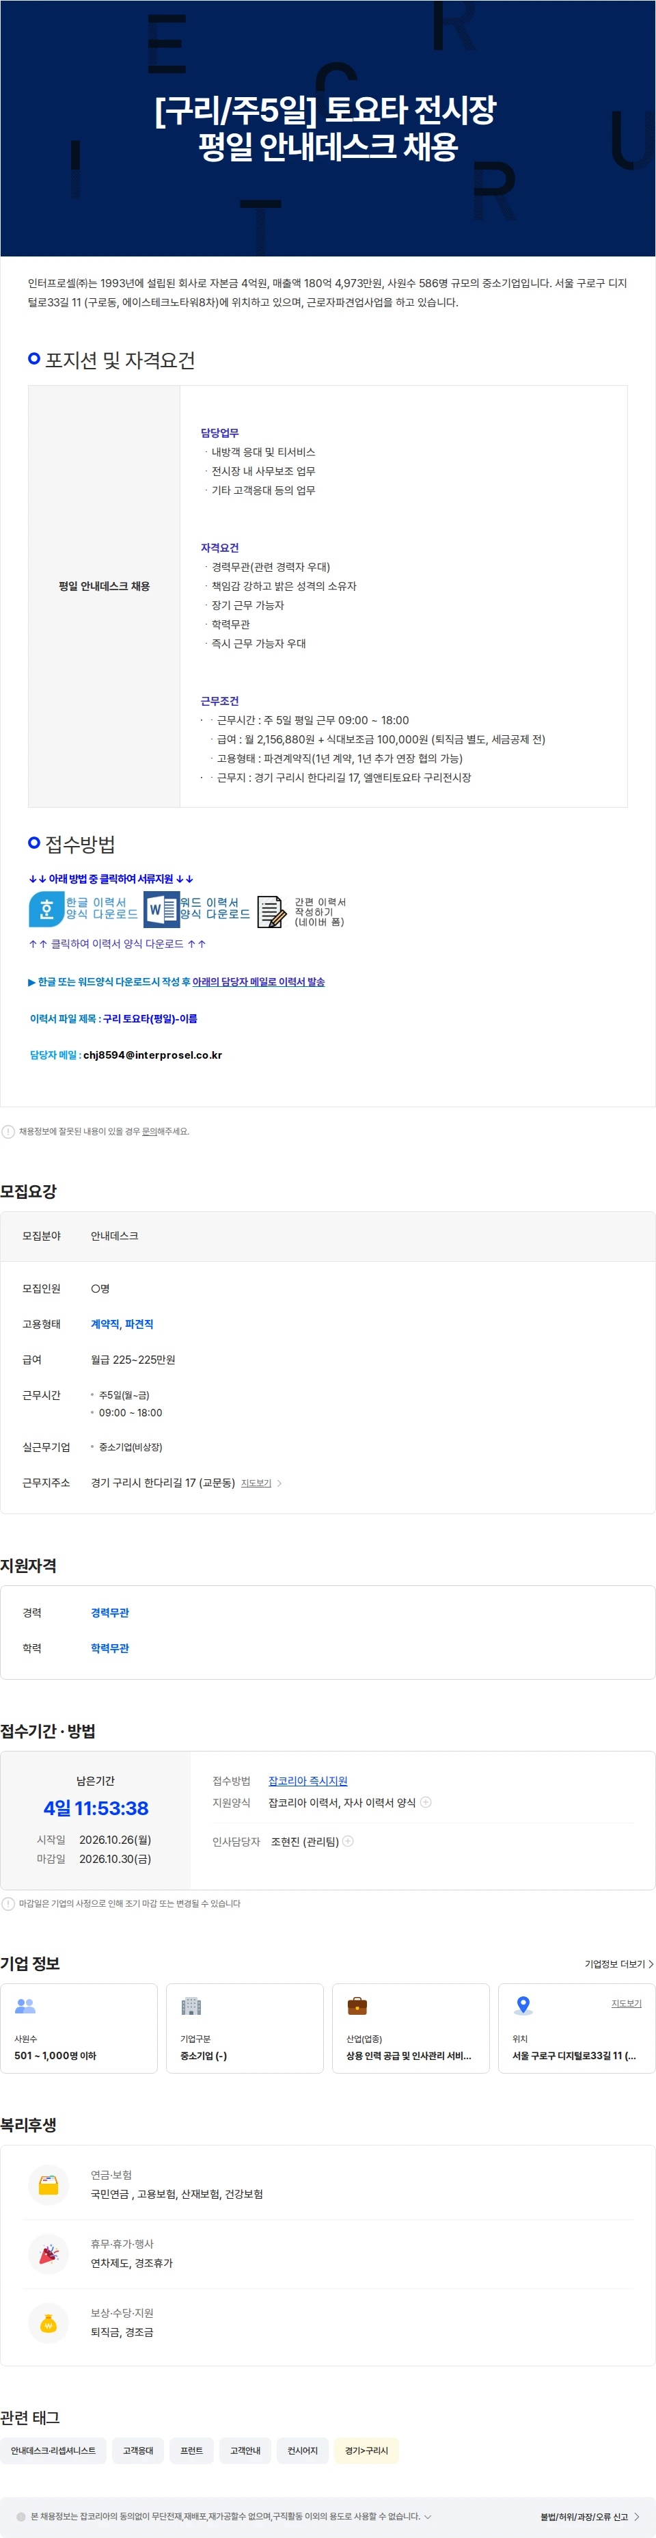This screenshot has height=2538, width=656.
Task: Open 불법/허위/과장/오류 신고 link
Action: (x=589, y=2516)
